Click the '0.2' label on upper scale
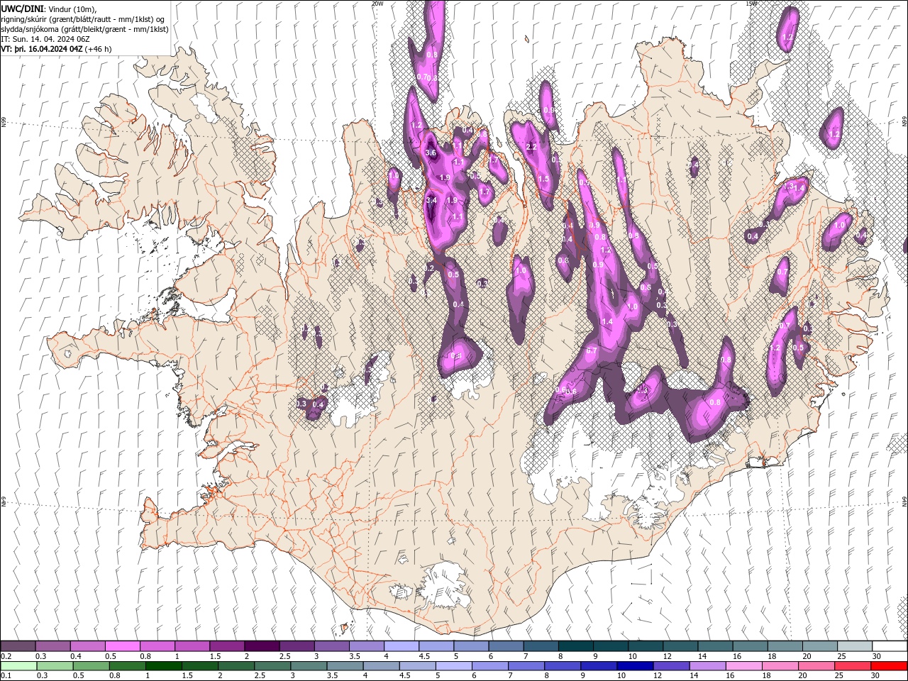 (6, 656)
